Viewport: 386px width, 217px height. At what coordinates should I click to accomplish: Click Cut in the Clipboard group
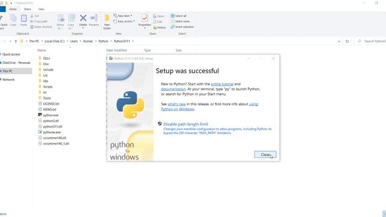[x=34, y=16]
